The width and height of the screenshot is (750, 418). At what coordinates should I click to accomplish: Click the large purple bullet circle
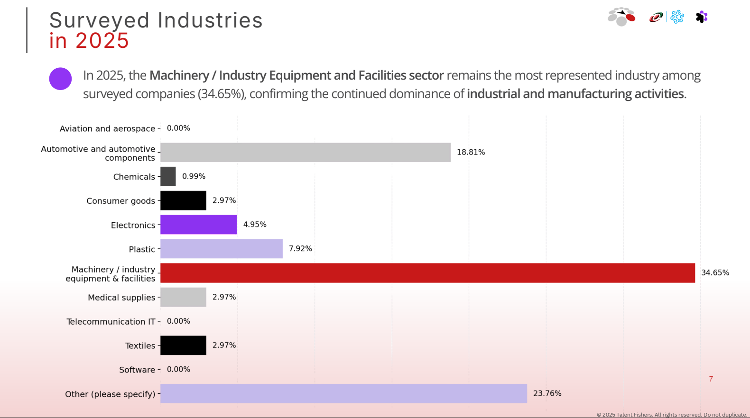(x=60, y=79)
